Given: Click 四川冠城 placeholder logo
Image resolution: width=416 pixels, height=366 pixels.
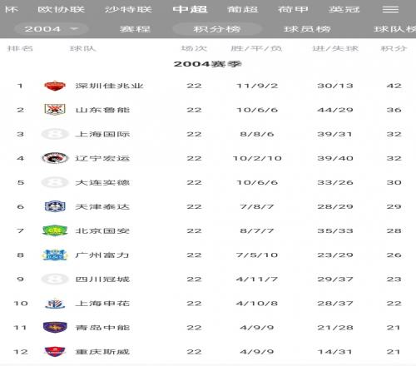Looking at the screenshot, I should pyautogui.click(x=55, y=279).
